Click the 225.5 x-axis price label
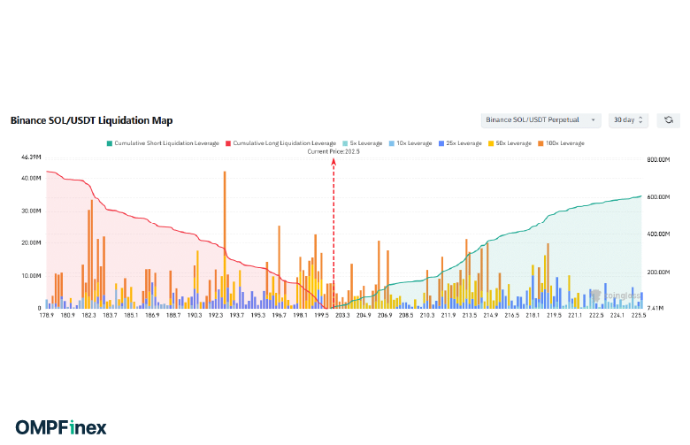This screenshot has height=445, width=690. pyautogui.click(x=639, y=315)
